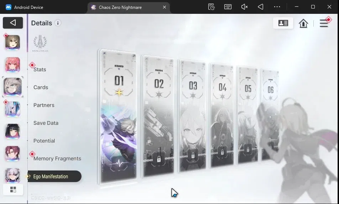Click the grey star on panel 03
339x204 pixels.
point(193,95)
